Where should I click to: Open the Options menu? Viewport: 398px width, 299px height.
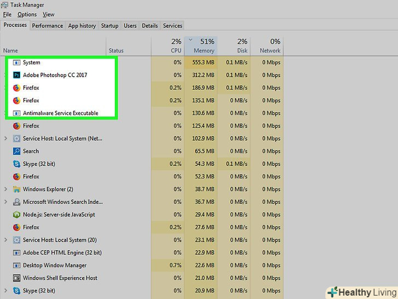click(27, 14)
